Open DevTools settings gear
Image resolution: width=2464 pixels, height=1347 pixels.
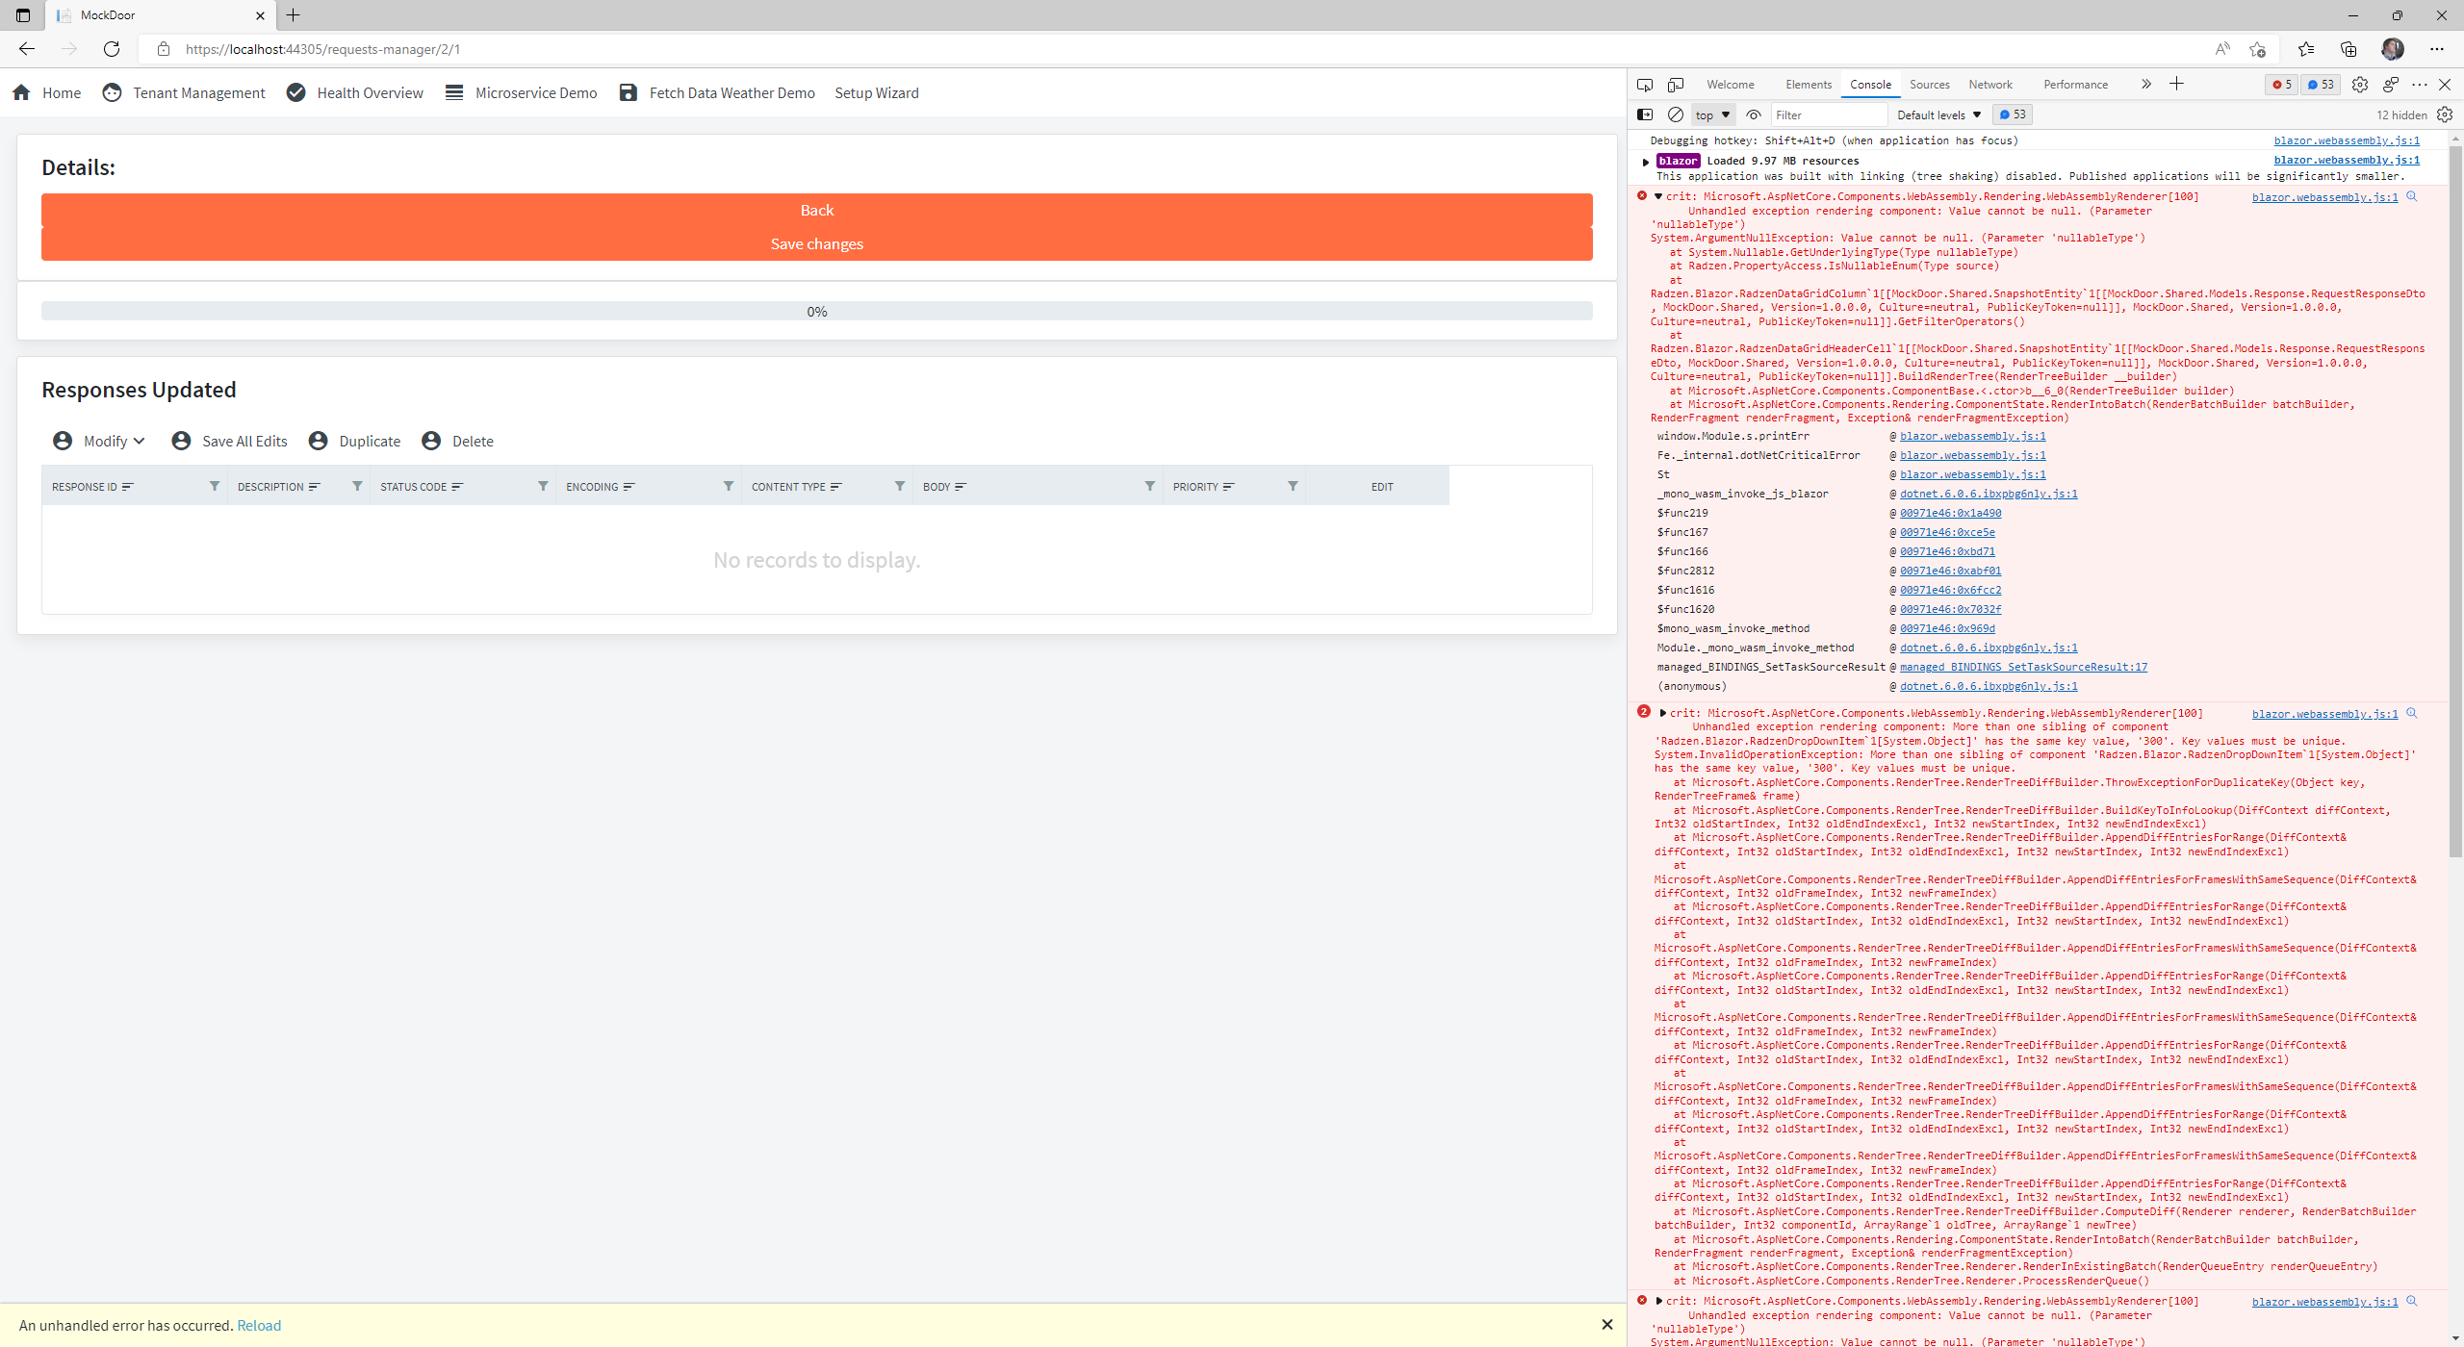2359,85
